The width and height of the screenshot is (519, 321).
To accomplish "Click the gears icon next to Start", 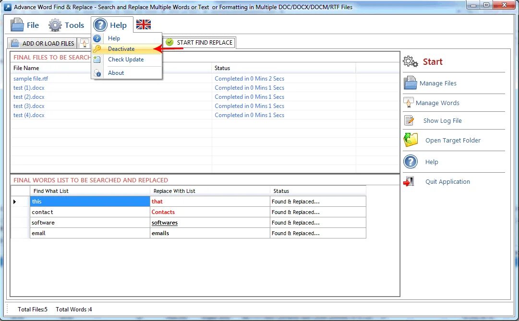I will (410, 61).
